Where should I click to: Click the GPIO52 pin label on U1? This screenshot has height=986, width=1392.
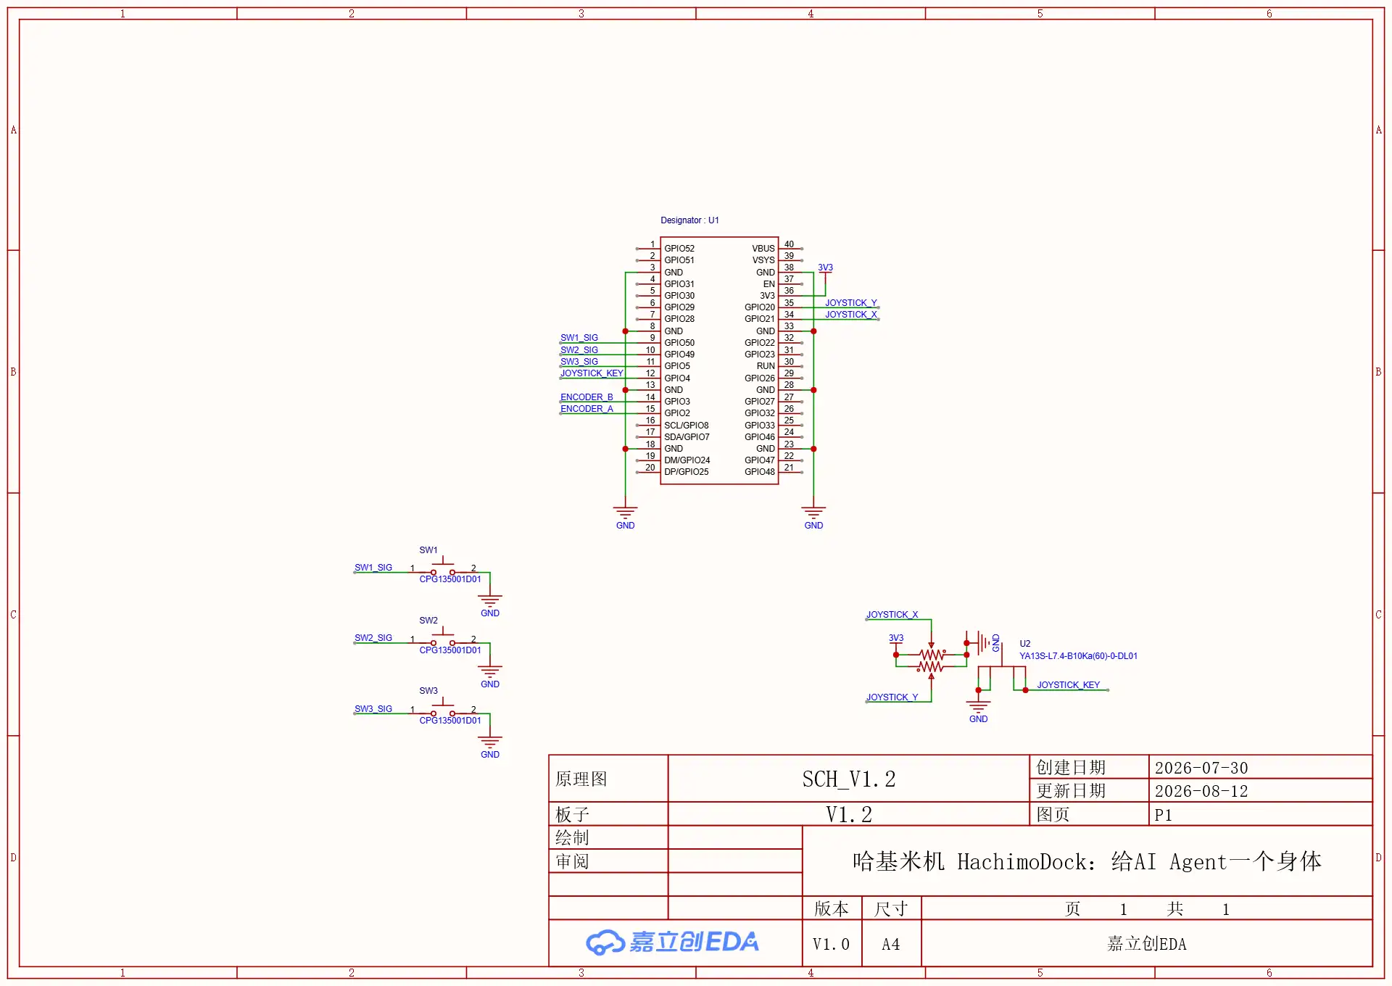point(679,249)
